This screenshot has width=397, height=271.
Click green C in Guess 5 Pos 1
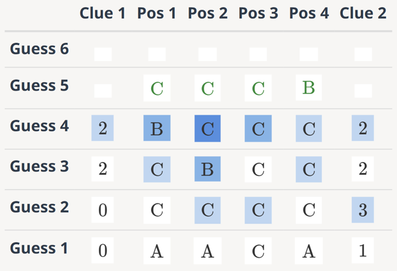tap(157, 89)
